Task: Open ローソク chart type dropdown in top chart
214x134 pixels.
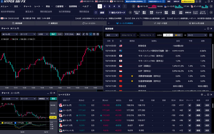Action: coord(28,34)
